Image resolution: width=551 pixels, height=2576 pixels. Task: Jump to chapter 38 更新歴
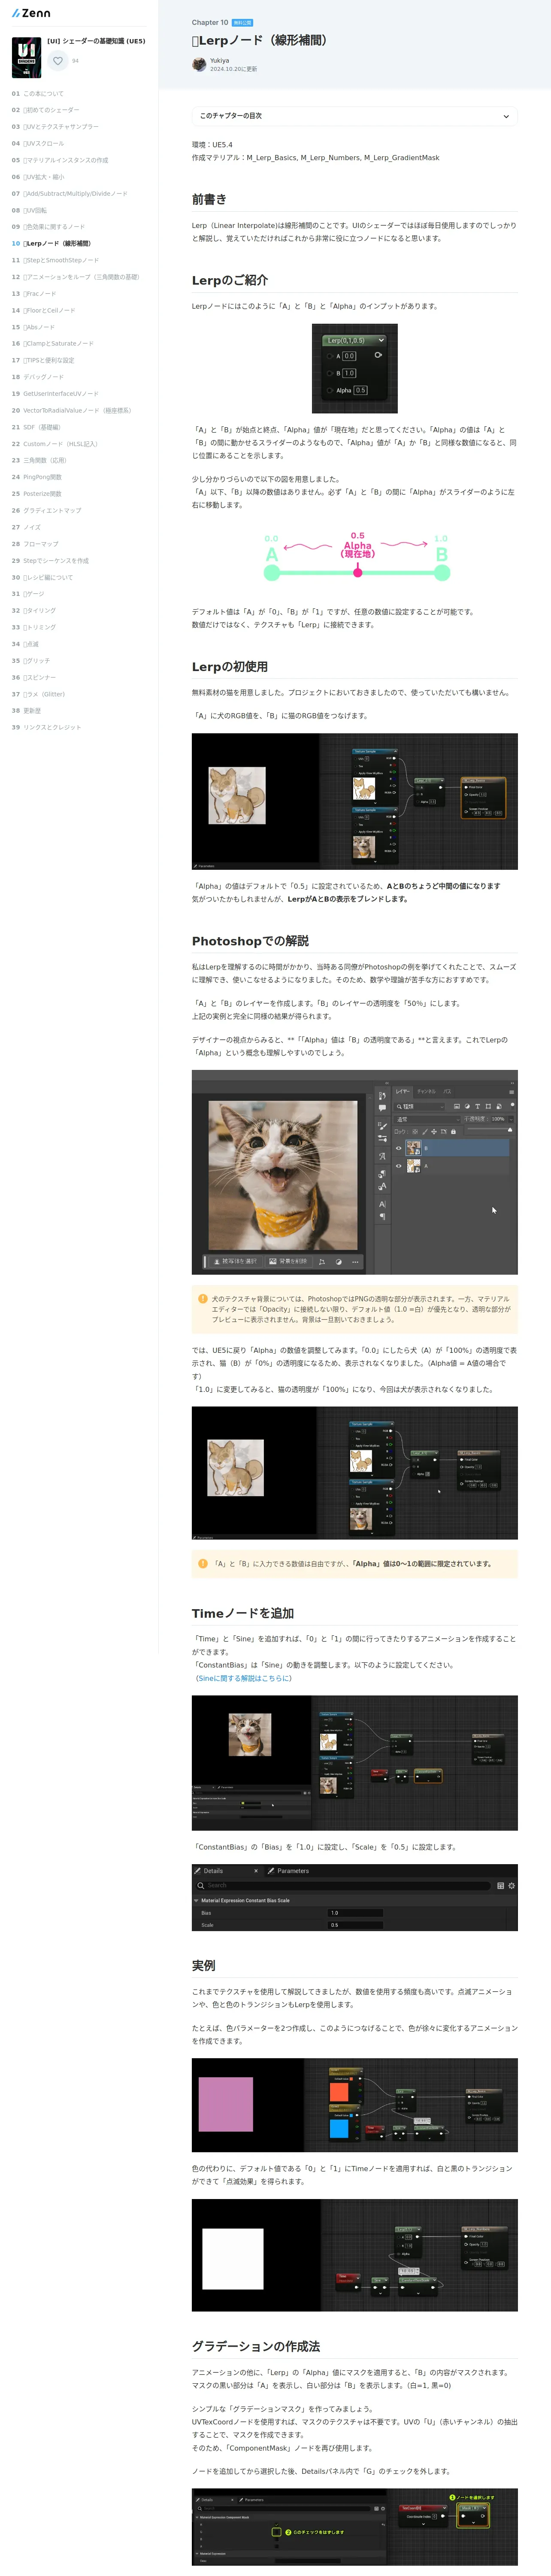(x=26, y=710)
